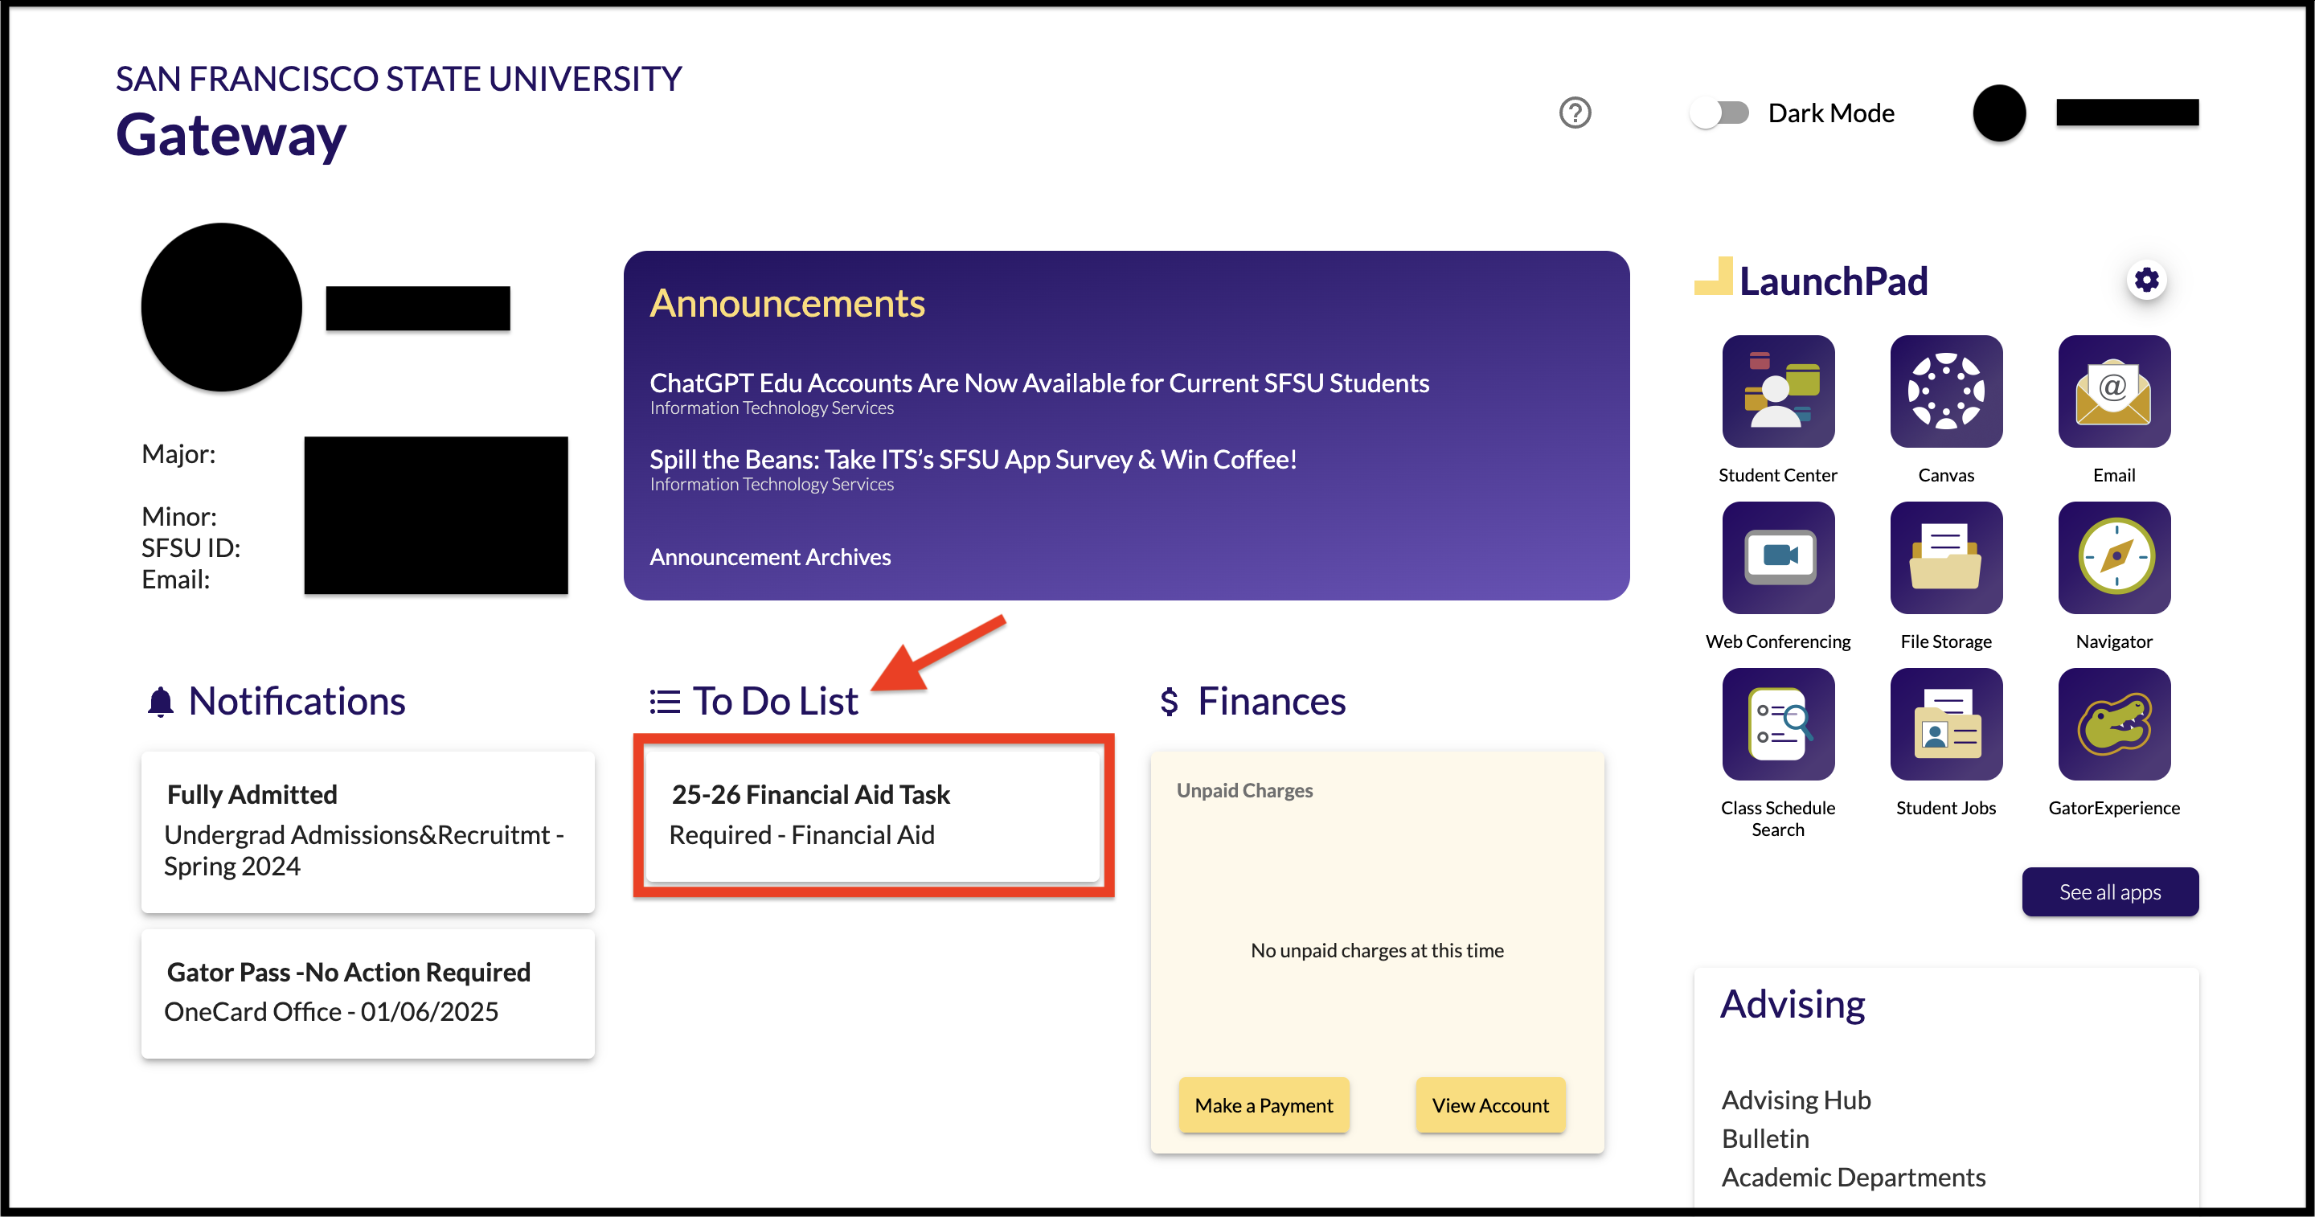Launch GatorExperience
This screenshot has height=1217, width=2315.
click(x=2114, y=723)
